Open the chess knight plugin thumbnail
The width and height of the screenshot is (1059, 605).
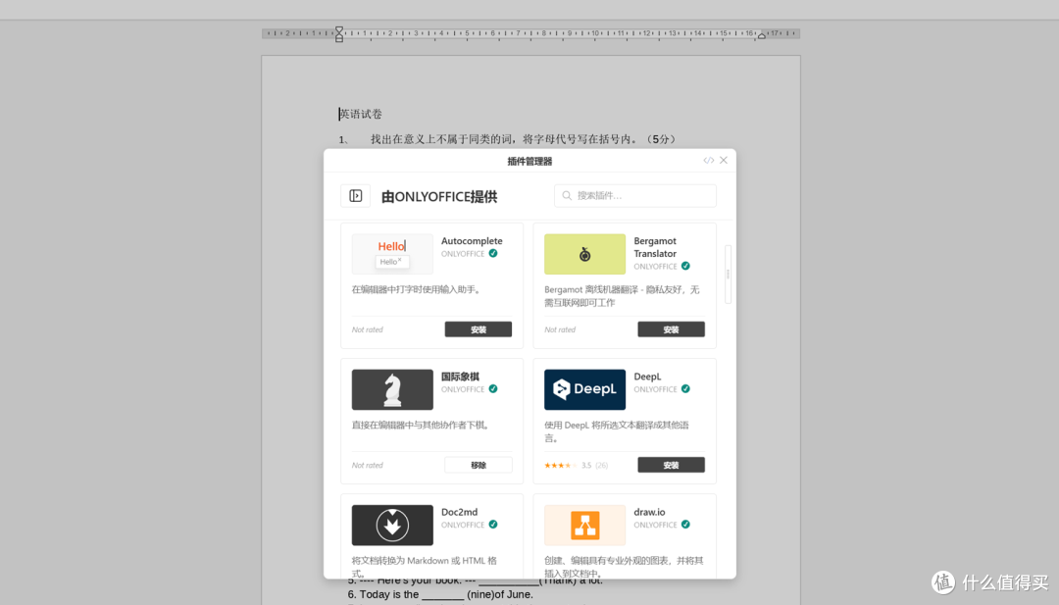pyautogui.click(x=392, y=389)
